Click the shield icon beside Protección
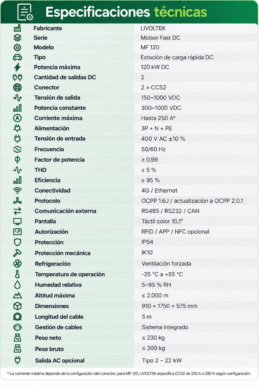Viewport: 259px width, 388px height. pos(17,242)
